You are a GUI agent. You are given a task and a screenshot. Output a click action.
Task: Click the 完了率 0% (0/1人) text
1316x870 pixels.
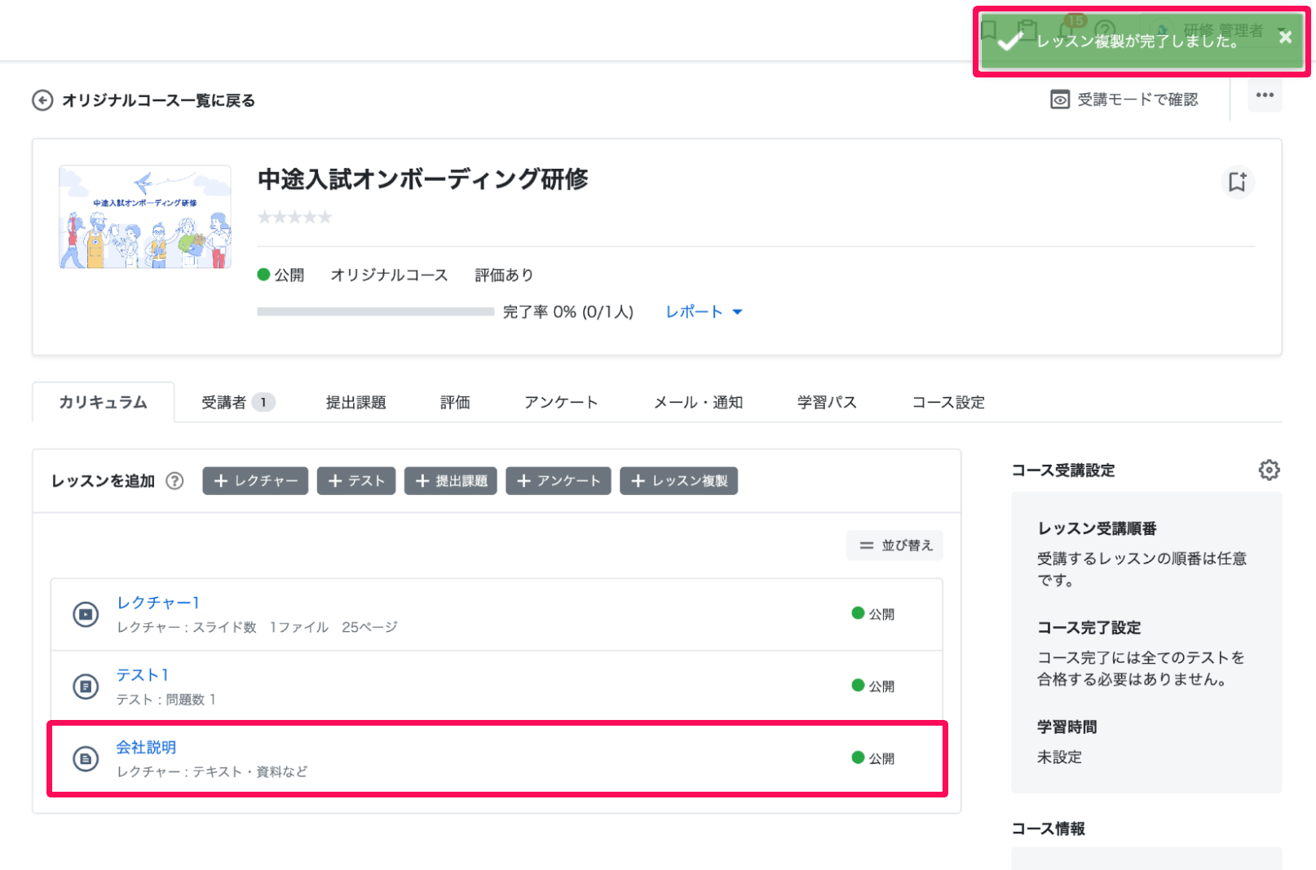click(568, 311)
